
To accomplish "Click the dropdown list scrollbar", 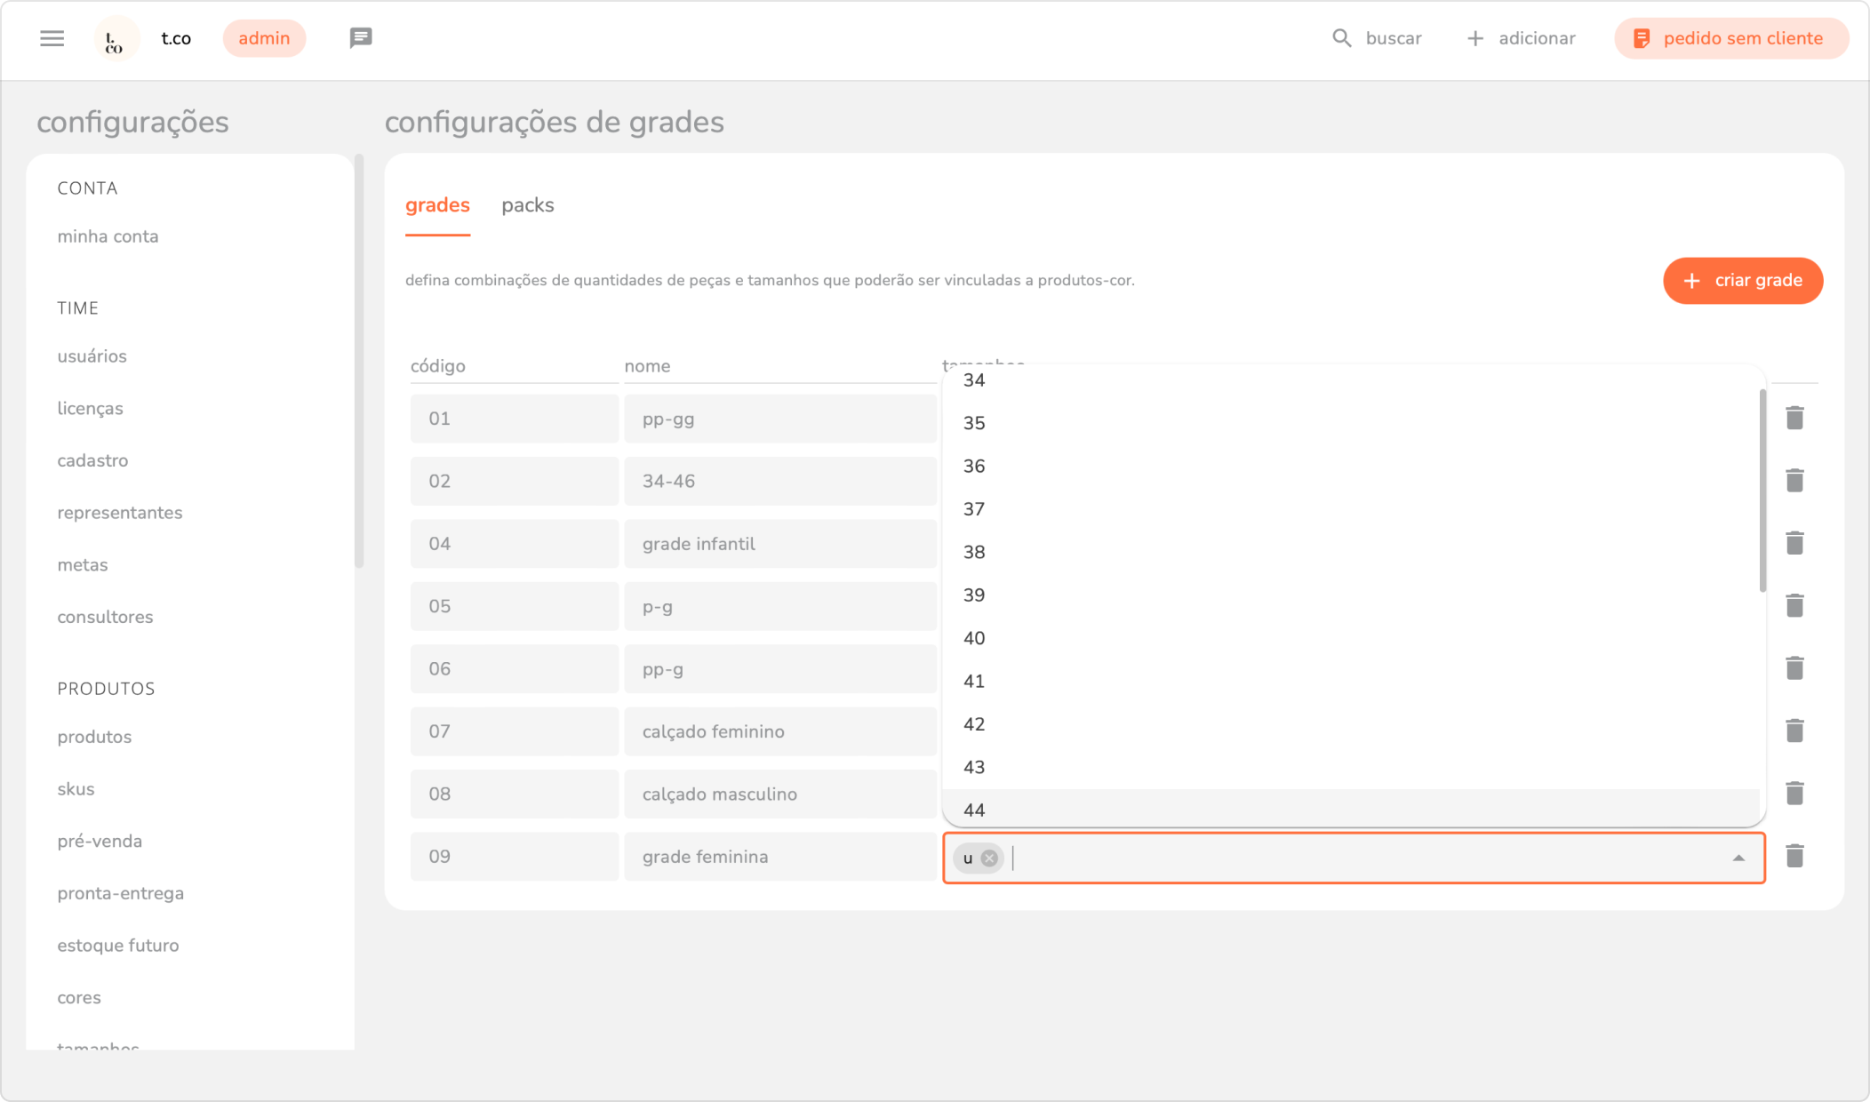I will click(x=1762, y=491).
